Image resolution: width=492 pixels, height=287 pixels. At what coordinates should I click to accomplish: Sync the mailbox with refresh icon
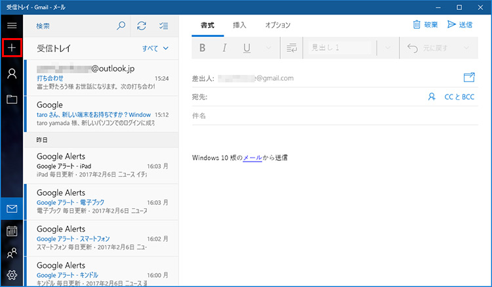click(x=141, y=26)
